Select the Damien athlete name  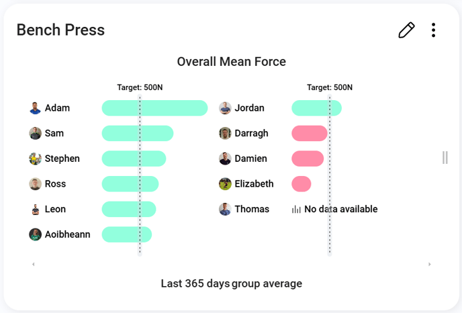pyautogui.click(x=250, y=159)
